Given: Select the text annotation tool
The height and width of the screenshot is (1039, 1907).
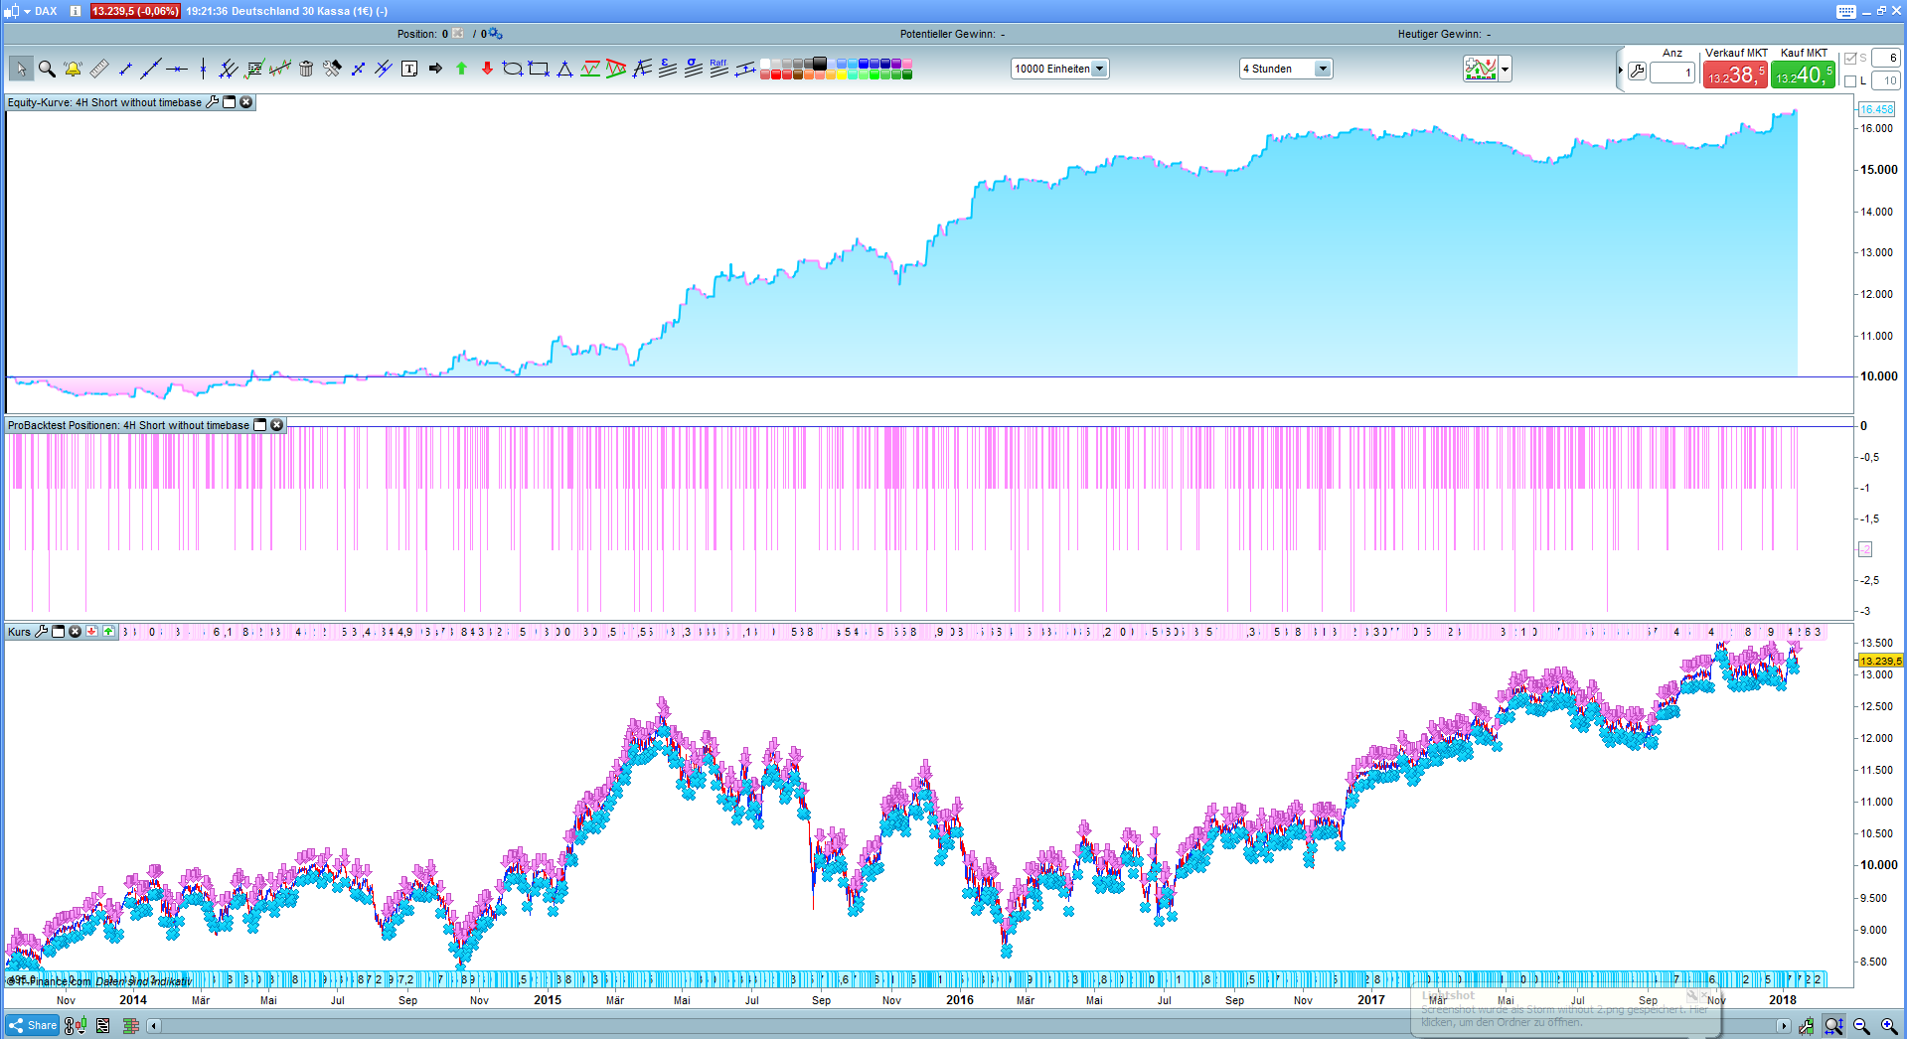Looking at the screenshot, I should coord(409,69).
